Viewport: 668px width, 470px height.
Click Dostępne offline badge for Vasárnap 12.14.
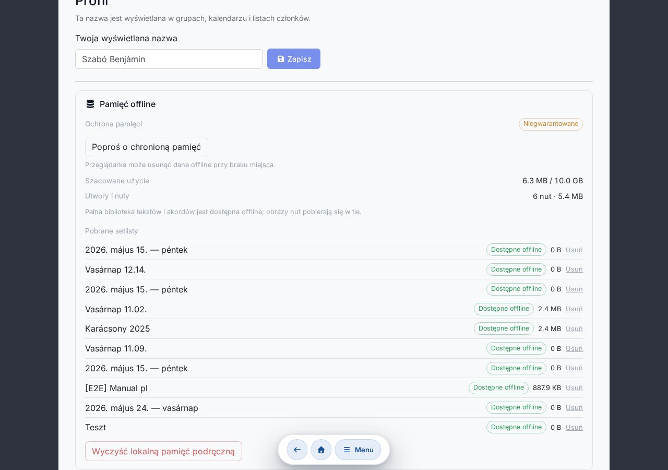[516, 269]
